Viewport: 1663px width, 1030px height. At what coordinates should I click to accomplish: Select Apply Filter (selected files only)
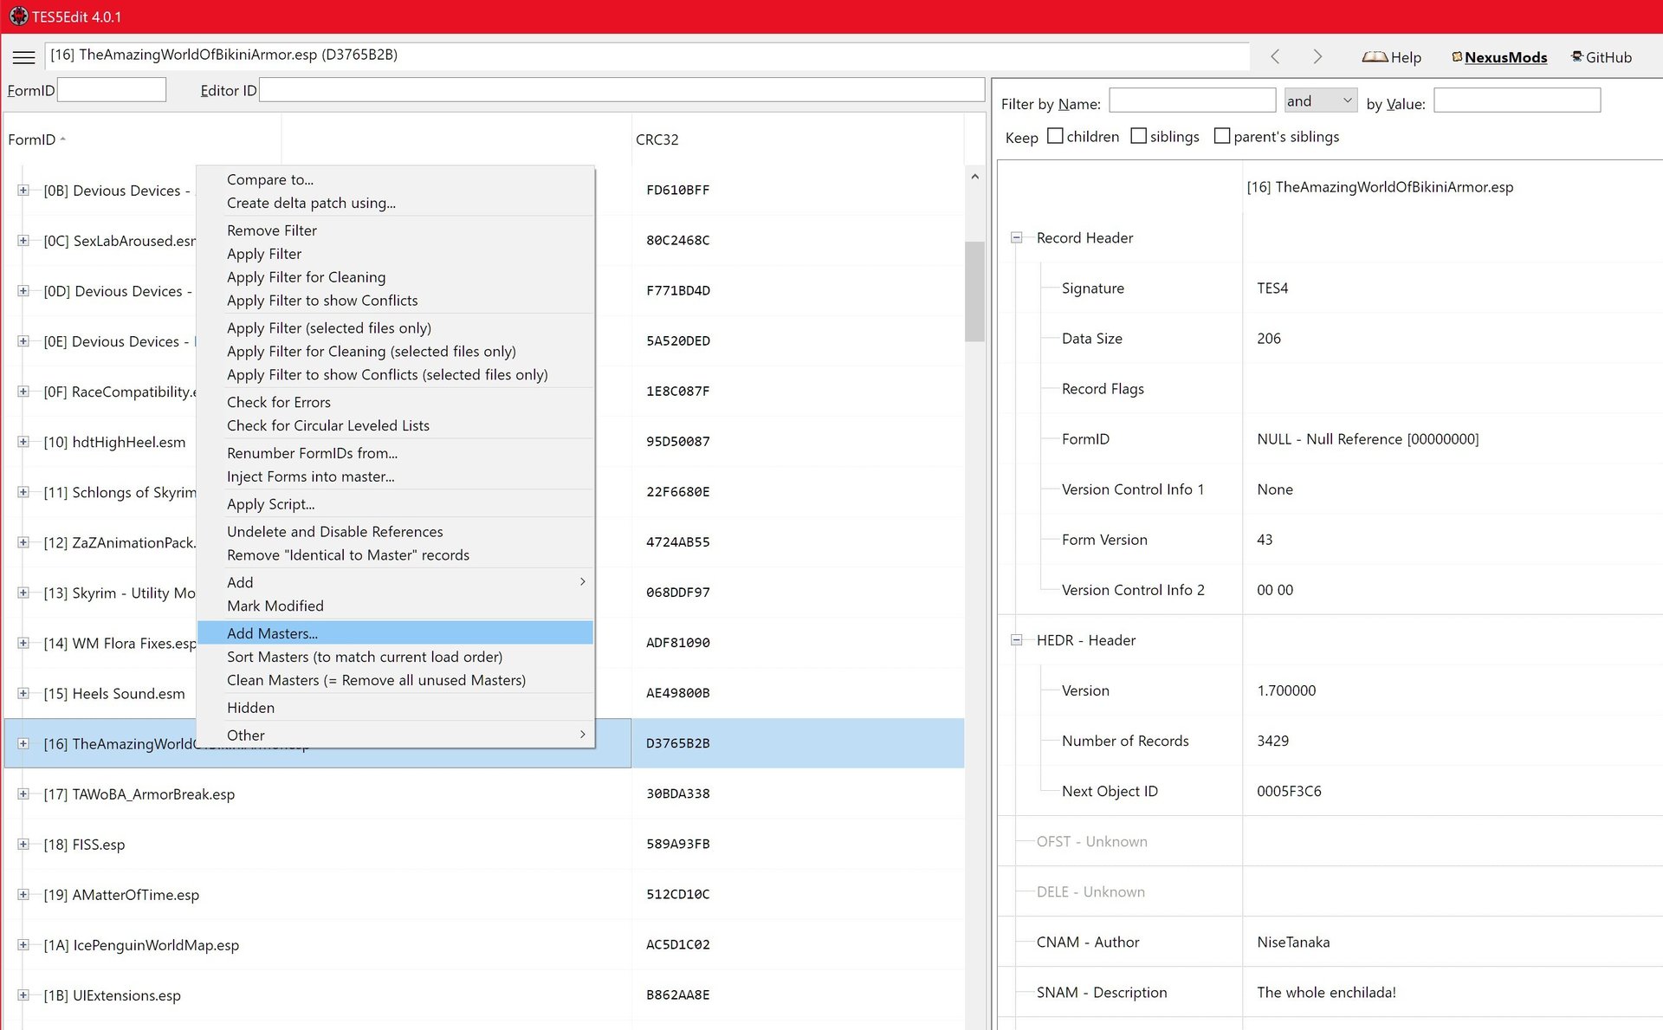click(395, 328)
